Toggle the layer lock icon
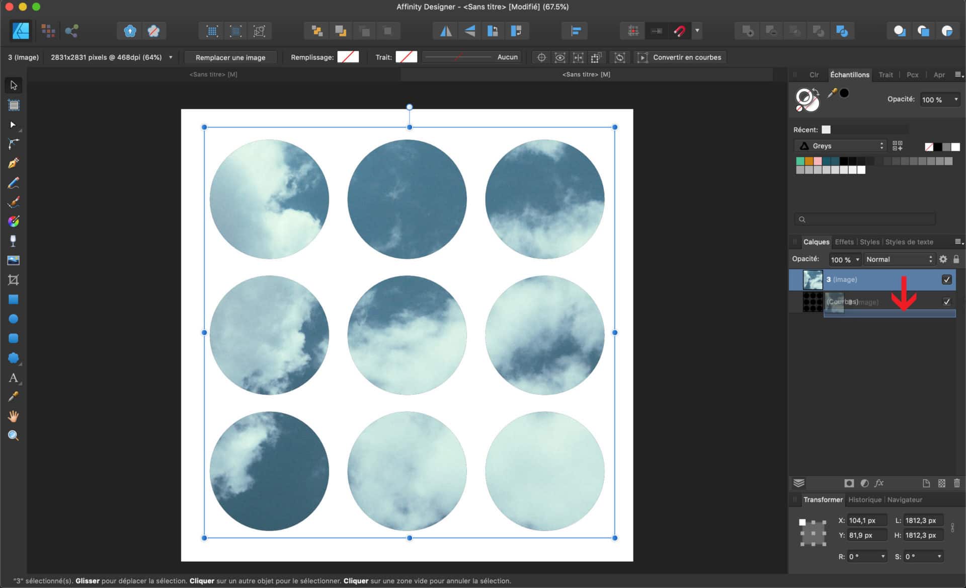Screen dimensions: 966x588 click(956, 259)
